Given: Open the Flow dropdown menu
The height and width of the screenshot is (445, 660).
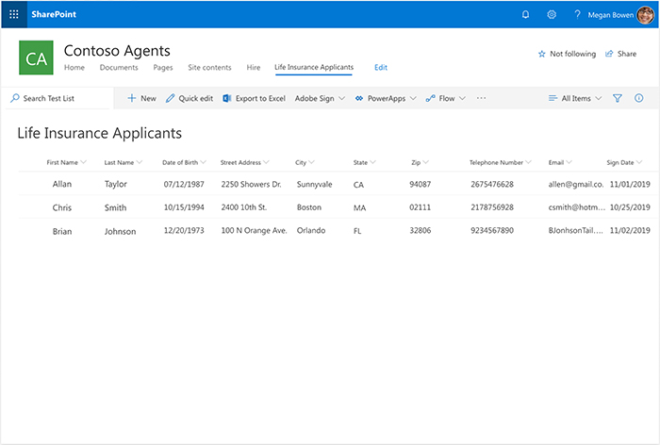Looking at the screenshot, I should pyautogui.click(x=445, y=98).
